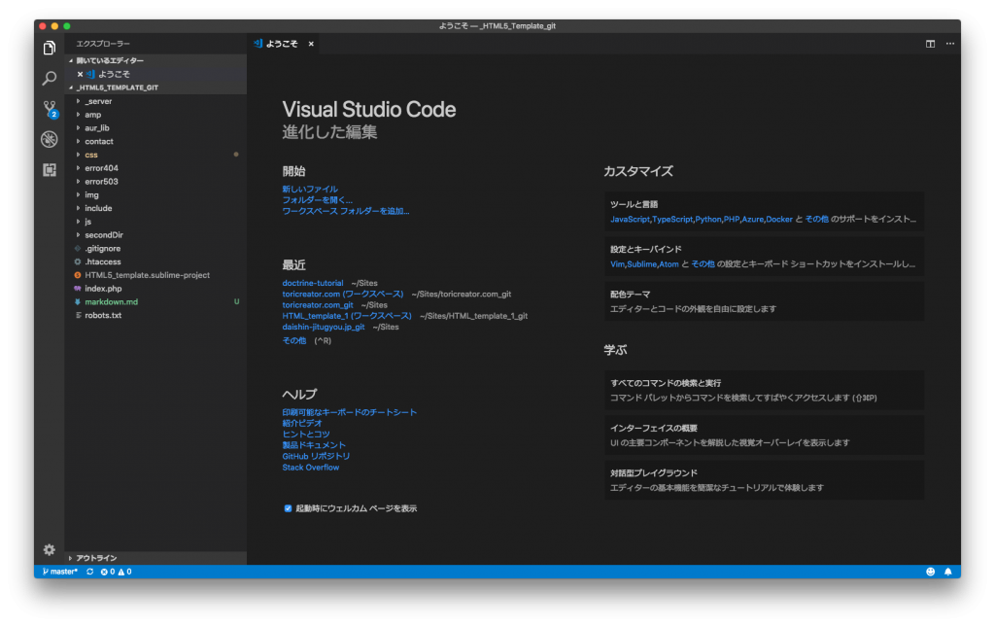Screen dimensions: 995x627
Task: Select the ようこそ editor tab
Action: [282, 44]
